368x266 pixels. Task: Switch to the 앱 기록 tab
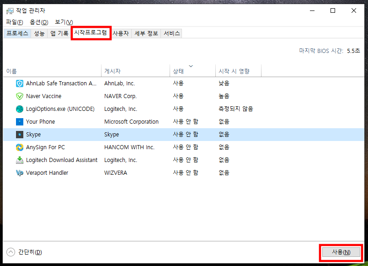tap(59, 33)
